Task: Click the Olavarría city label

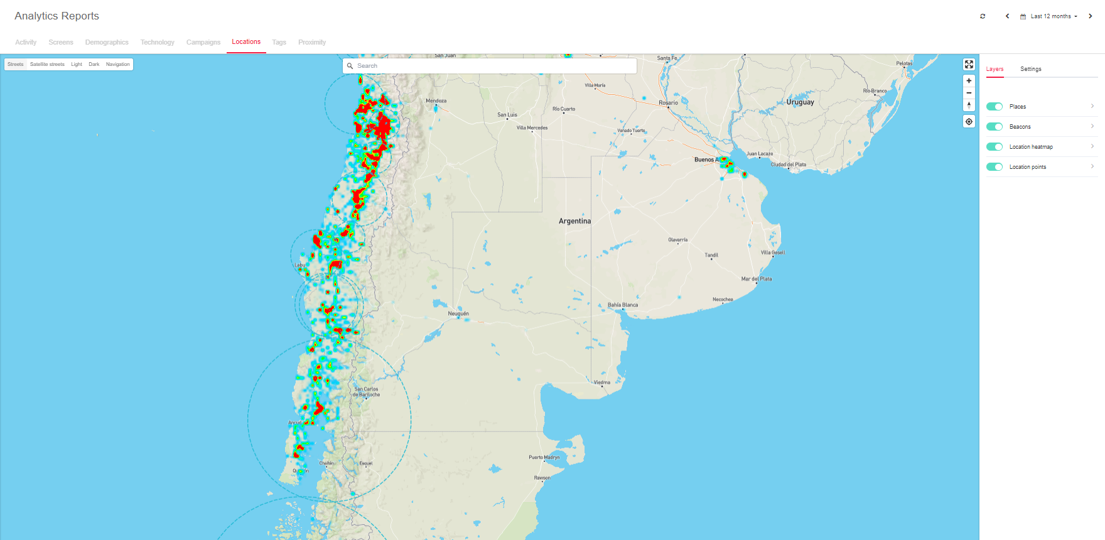Action: 678,240
